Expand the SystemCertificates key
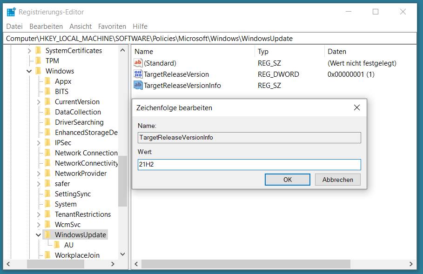This screenshot has width=423, height=274. click(29, 51)
